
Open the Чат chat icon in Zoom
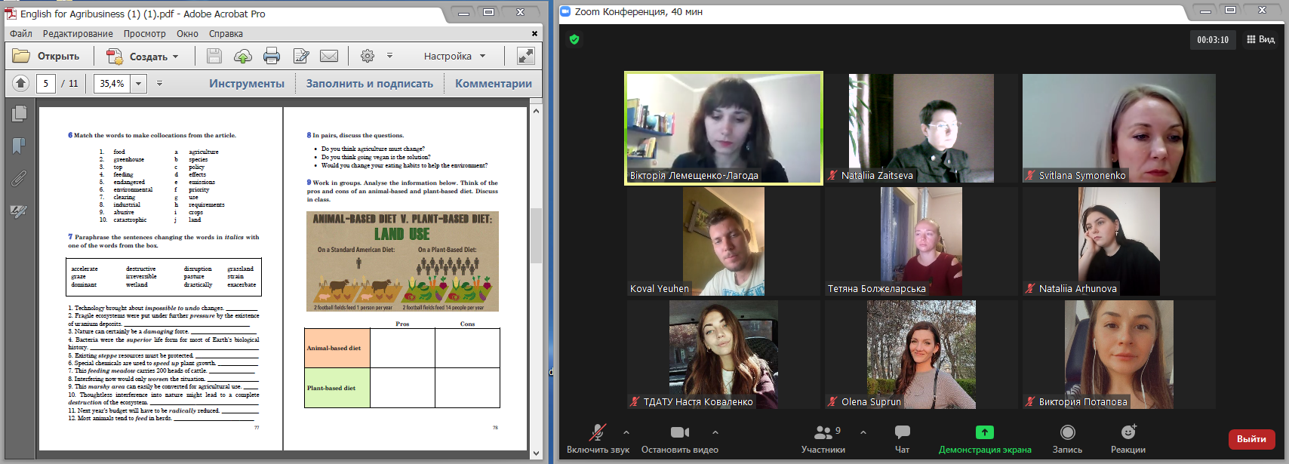click(x=902, y=439)
